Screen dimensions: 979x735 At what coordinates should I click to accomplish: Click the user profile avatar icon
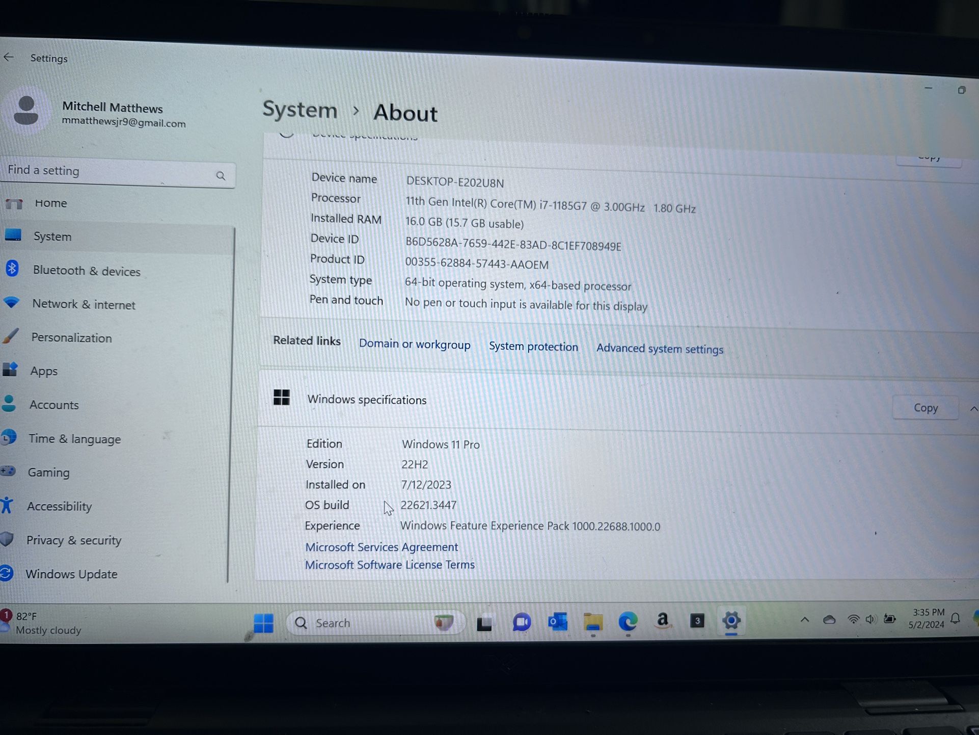coord(26,111)
